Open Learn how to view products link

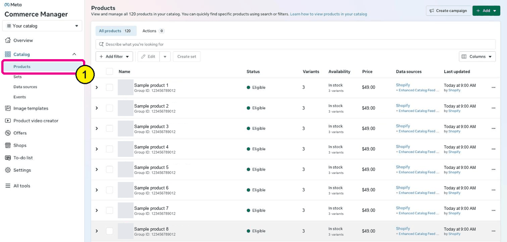[328, 14]
